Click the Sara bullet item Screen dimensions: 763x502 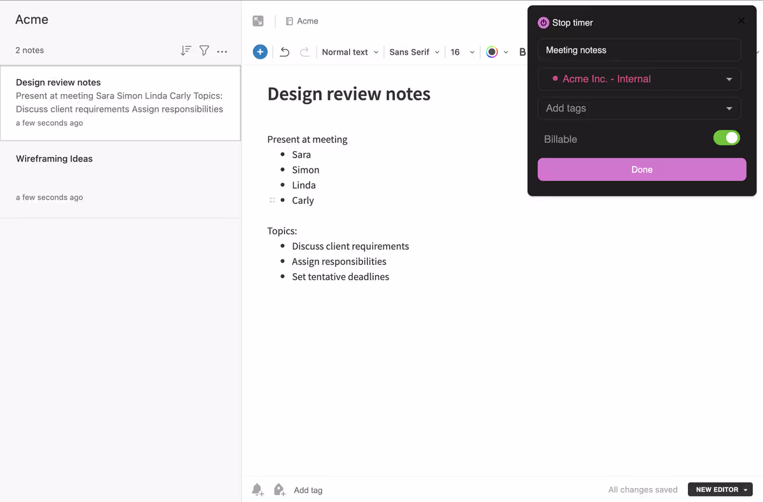coord(301,154)
